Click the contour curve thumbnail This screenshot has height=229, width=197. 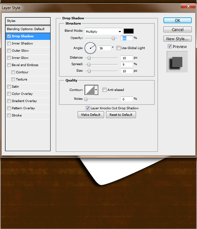[x=90, y=90]
